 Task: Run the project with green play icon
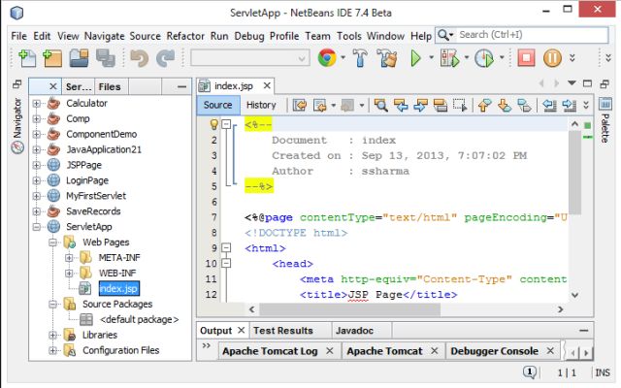tap(415, 58)
